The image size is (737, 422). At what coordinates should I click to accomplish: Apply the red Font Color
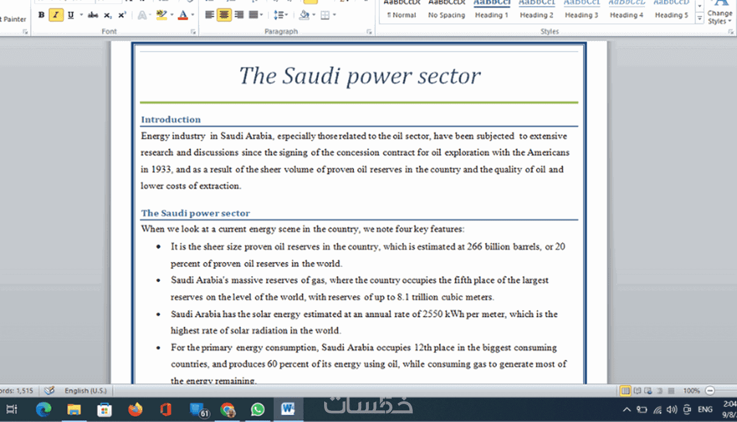coord(183,15)
